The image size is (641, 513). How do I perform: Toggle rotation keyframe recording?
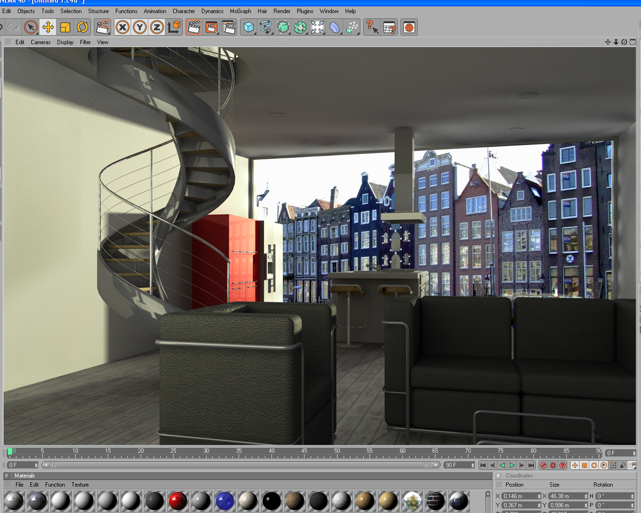point(594,465)
